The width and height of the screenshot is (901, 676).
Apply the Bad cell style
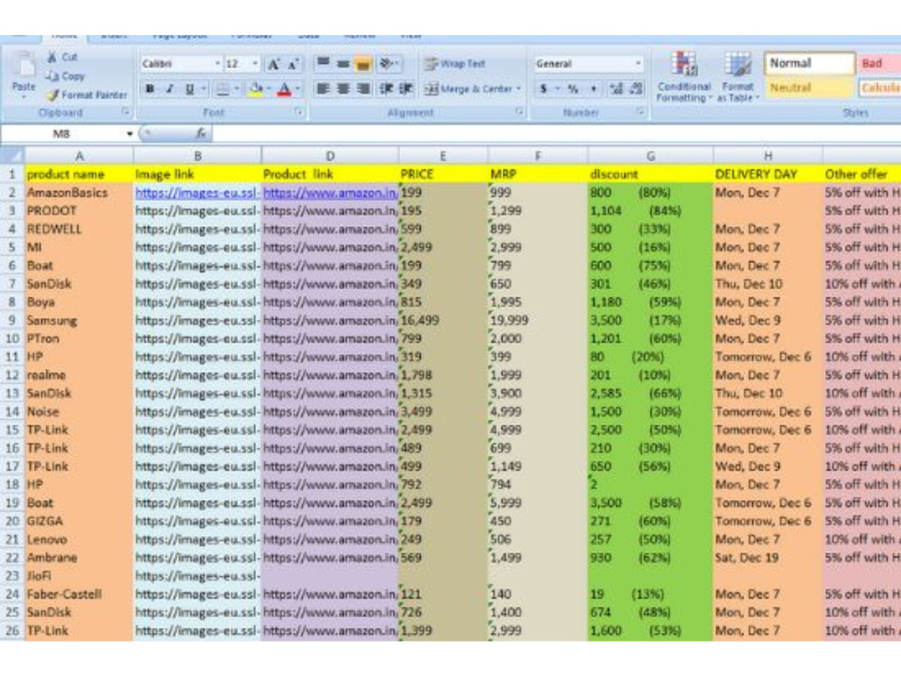tap(879, 63)
